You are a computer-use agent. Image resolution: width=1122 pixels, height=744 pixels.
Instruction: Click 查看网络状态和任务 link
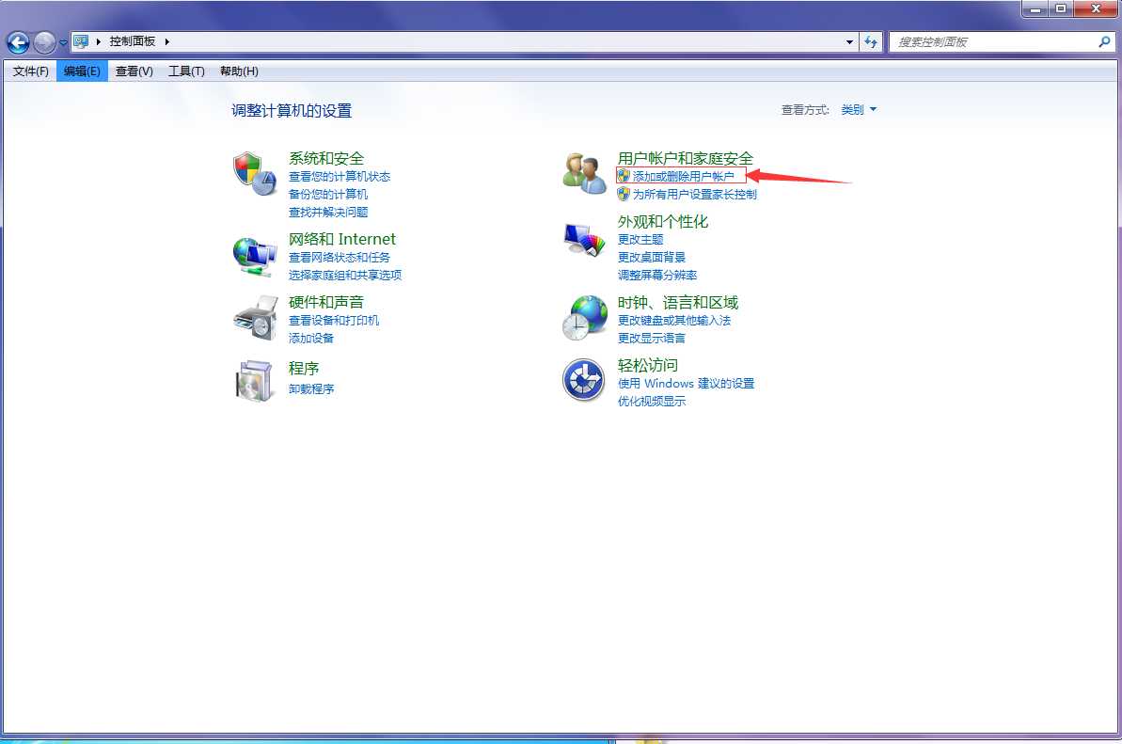coord(340,257)
